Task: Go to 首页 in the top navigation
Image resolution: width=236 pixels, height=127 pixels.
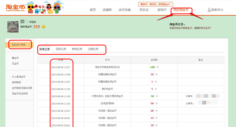Action: tap(93, 10)
